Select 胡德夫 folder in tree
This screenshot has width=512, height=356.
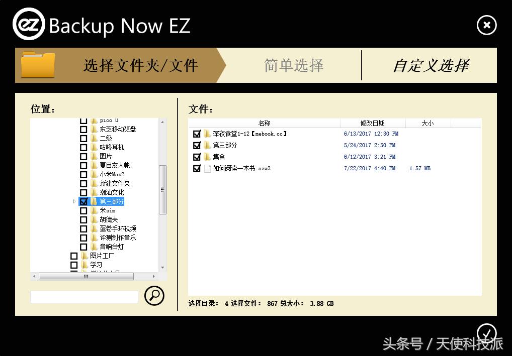109,220
